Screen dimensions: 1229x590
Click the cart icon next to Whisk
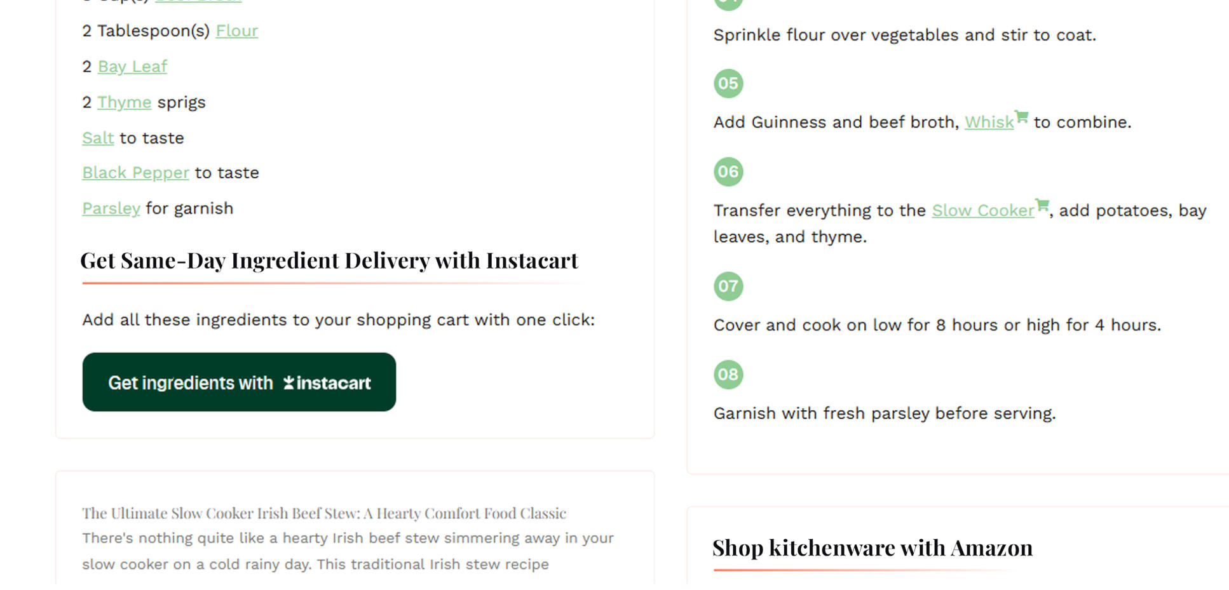[1022, 117]
